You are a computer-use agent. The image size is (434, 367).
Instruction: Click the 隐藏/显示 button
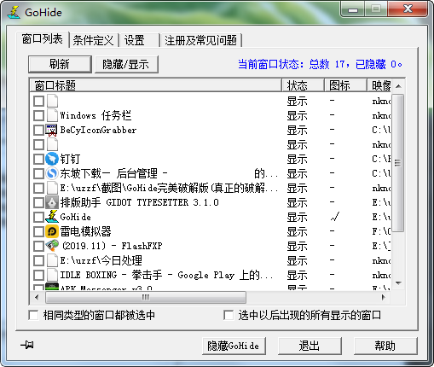126,64
